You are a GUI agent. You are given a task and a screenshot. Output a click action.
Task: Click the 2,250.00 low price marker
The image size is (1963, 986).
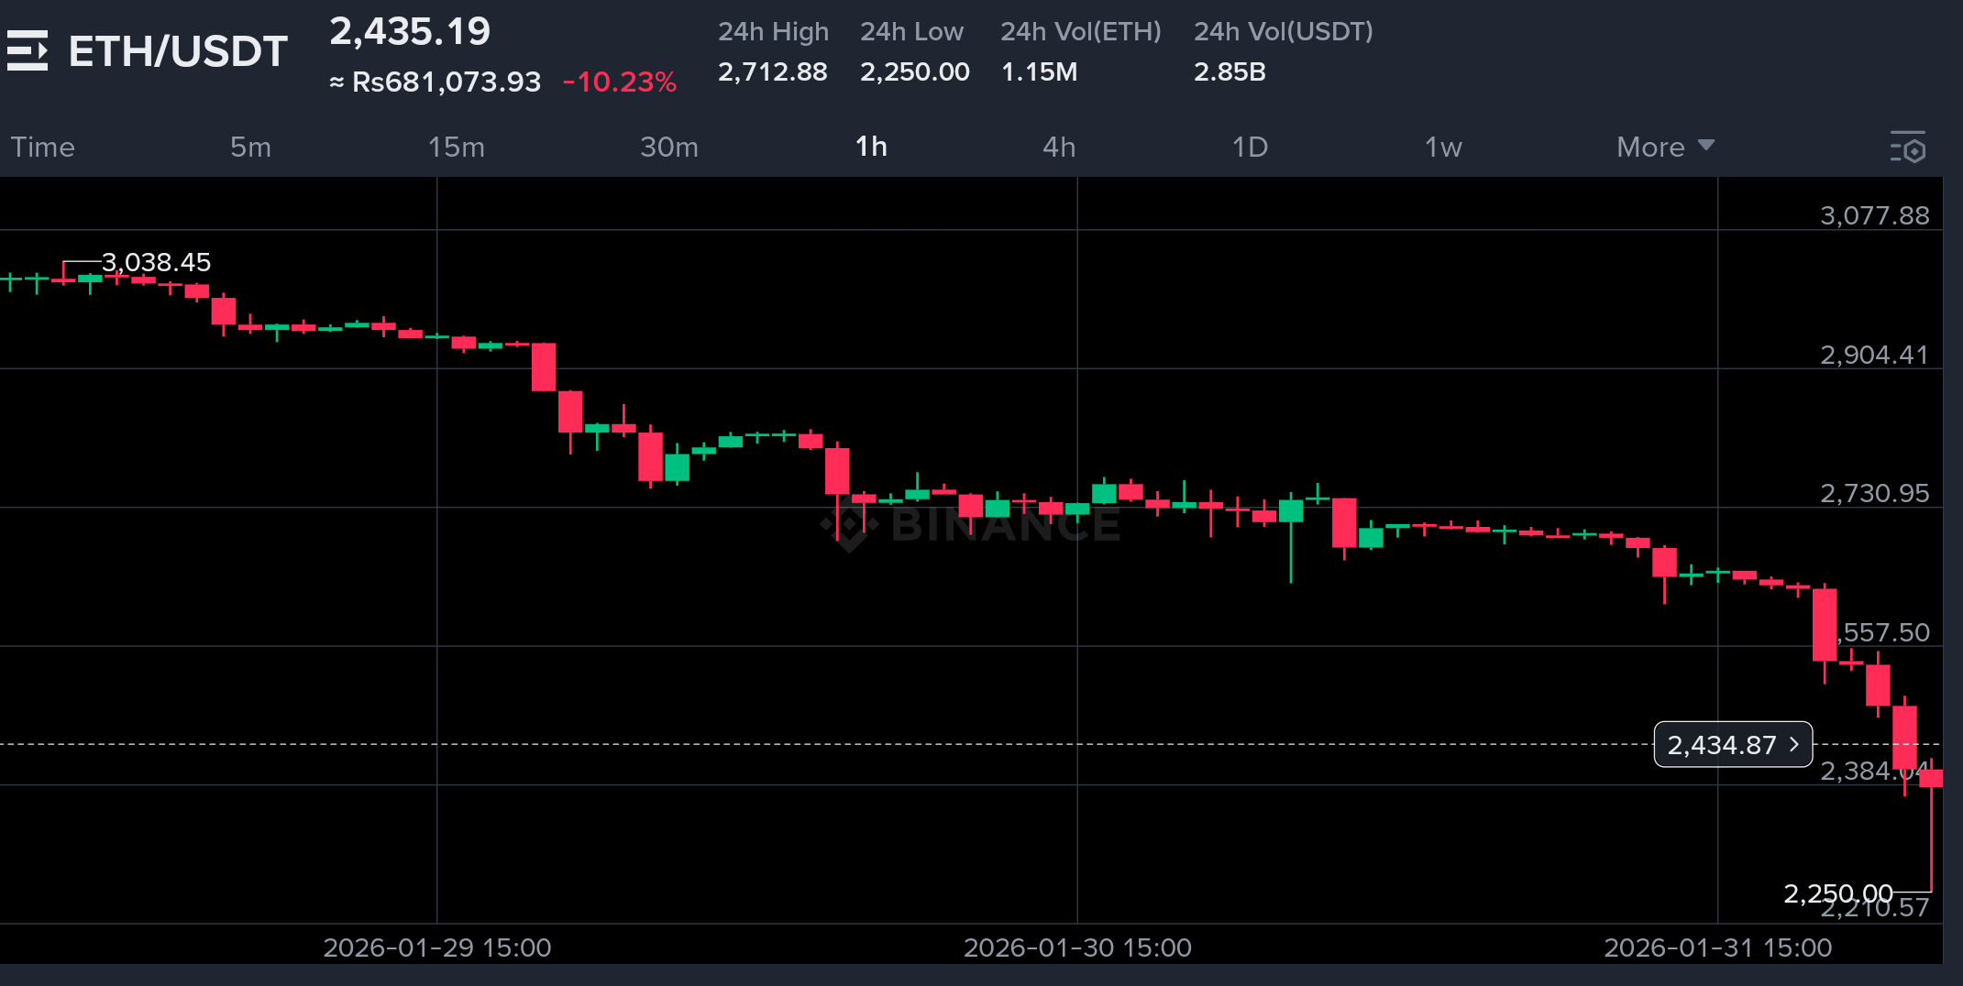coord(1837,893)
